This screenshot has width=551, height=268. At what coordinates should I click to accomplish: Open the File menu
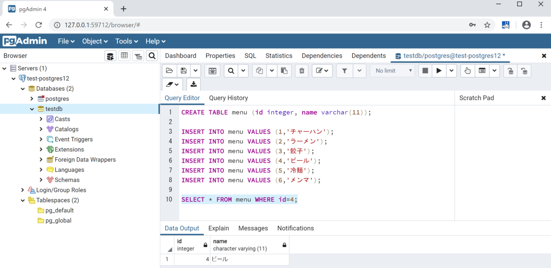[66, 41]
